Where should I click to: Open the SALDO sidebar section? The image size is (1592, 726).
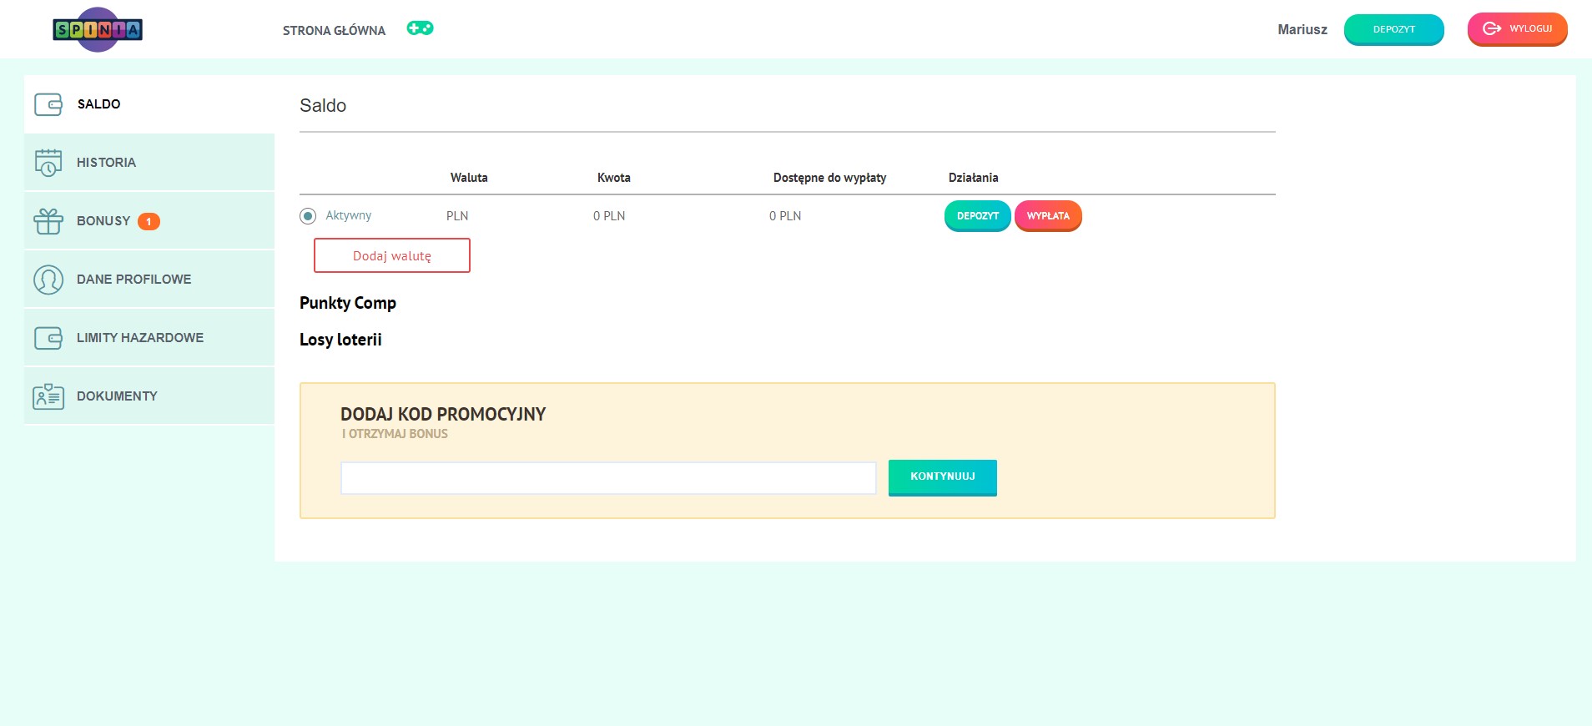tap(149, 104)
